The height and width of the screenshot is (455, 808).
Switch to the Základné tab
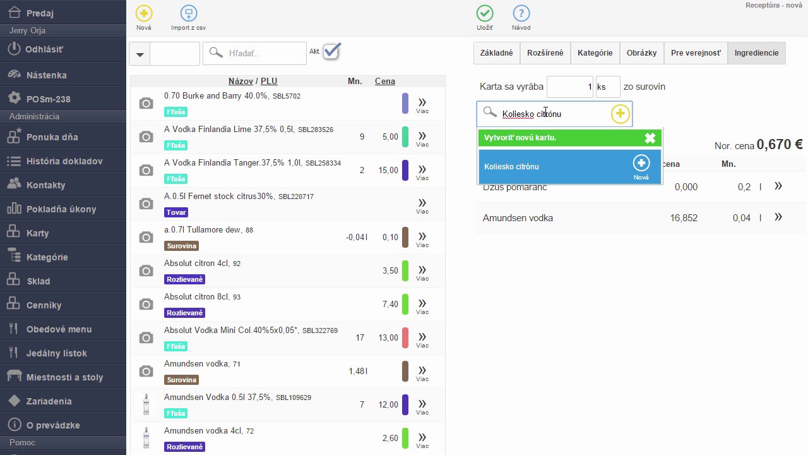(497, 53)
